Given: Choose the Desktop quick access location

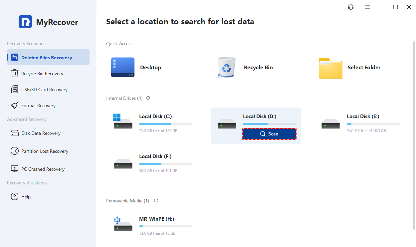Looking at the screenshot, I should click(123, 68).
